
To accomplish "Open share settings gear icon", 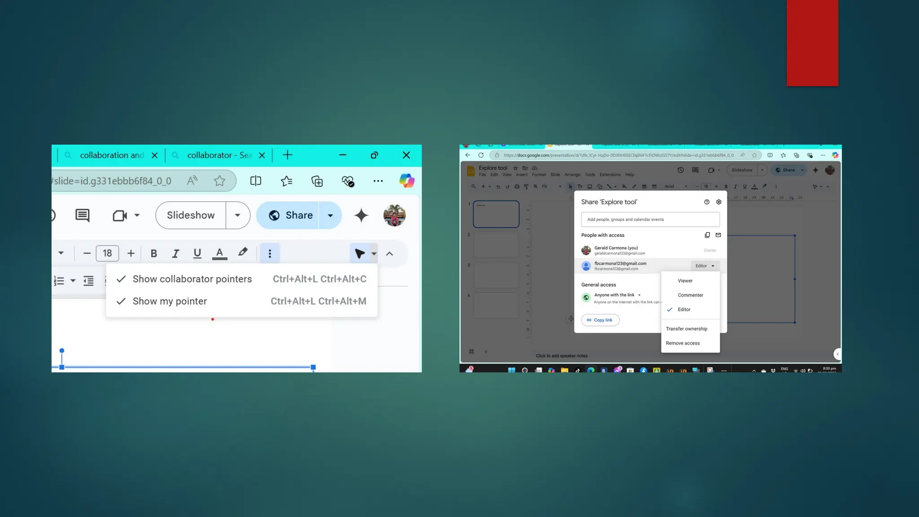I will point(719,202).
